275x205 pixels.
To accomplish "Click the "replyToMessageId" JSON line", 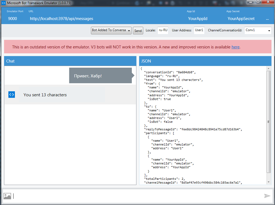I will 193,129.
